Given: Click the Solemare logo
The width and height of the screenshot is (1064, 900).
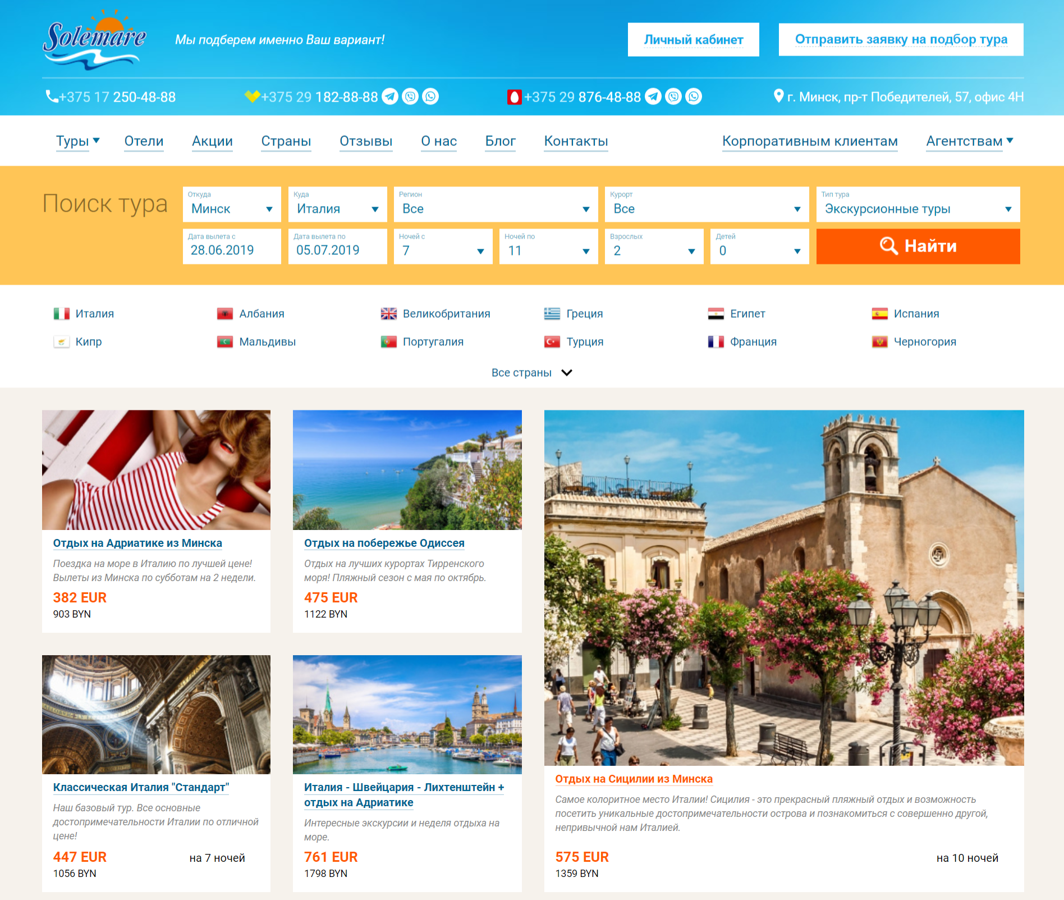Looking at the screenshot, I should (94, 39).
